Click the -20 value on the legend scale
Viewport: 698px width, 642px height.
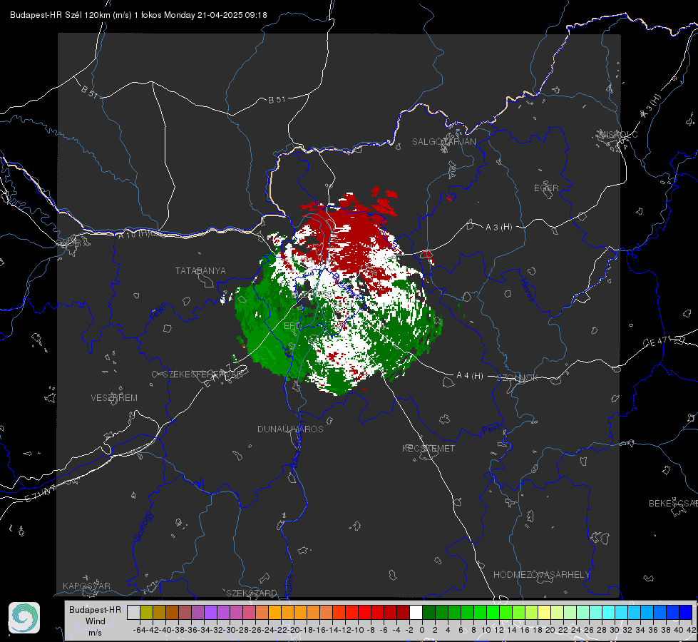[293, 630]
